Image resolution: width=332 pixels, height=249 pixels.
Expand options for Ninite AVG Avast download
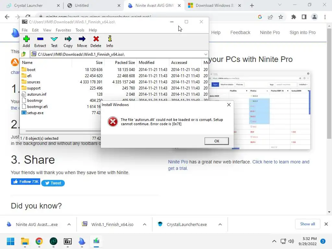coord(69,224)
